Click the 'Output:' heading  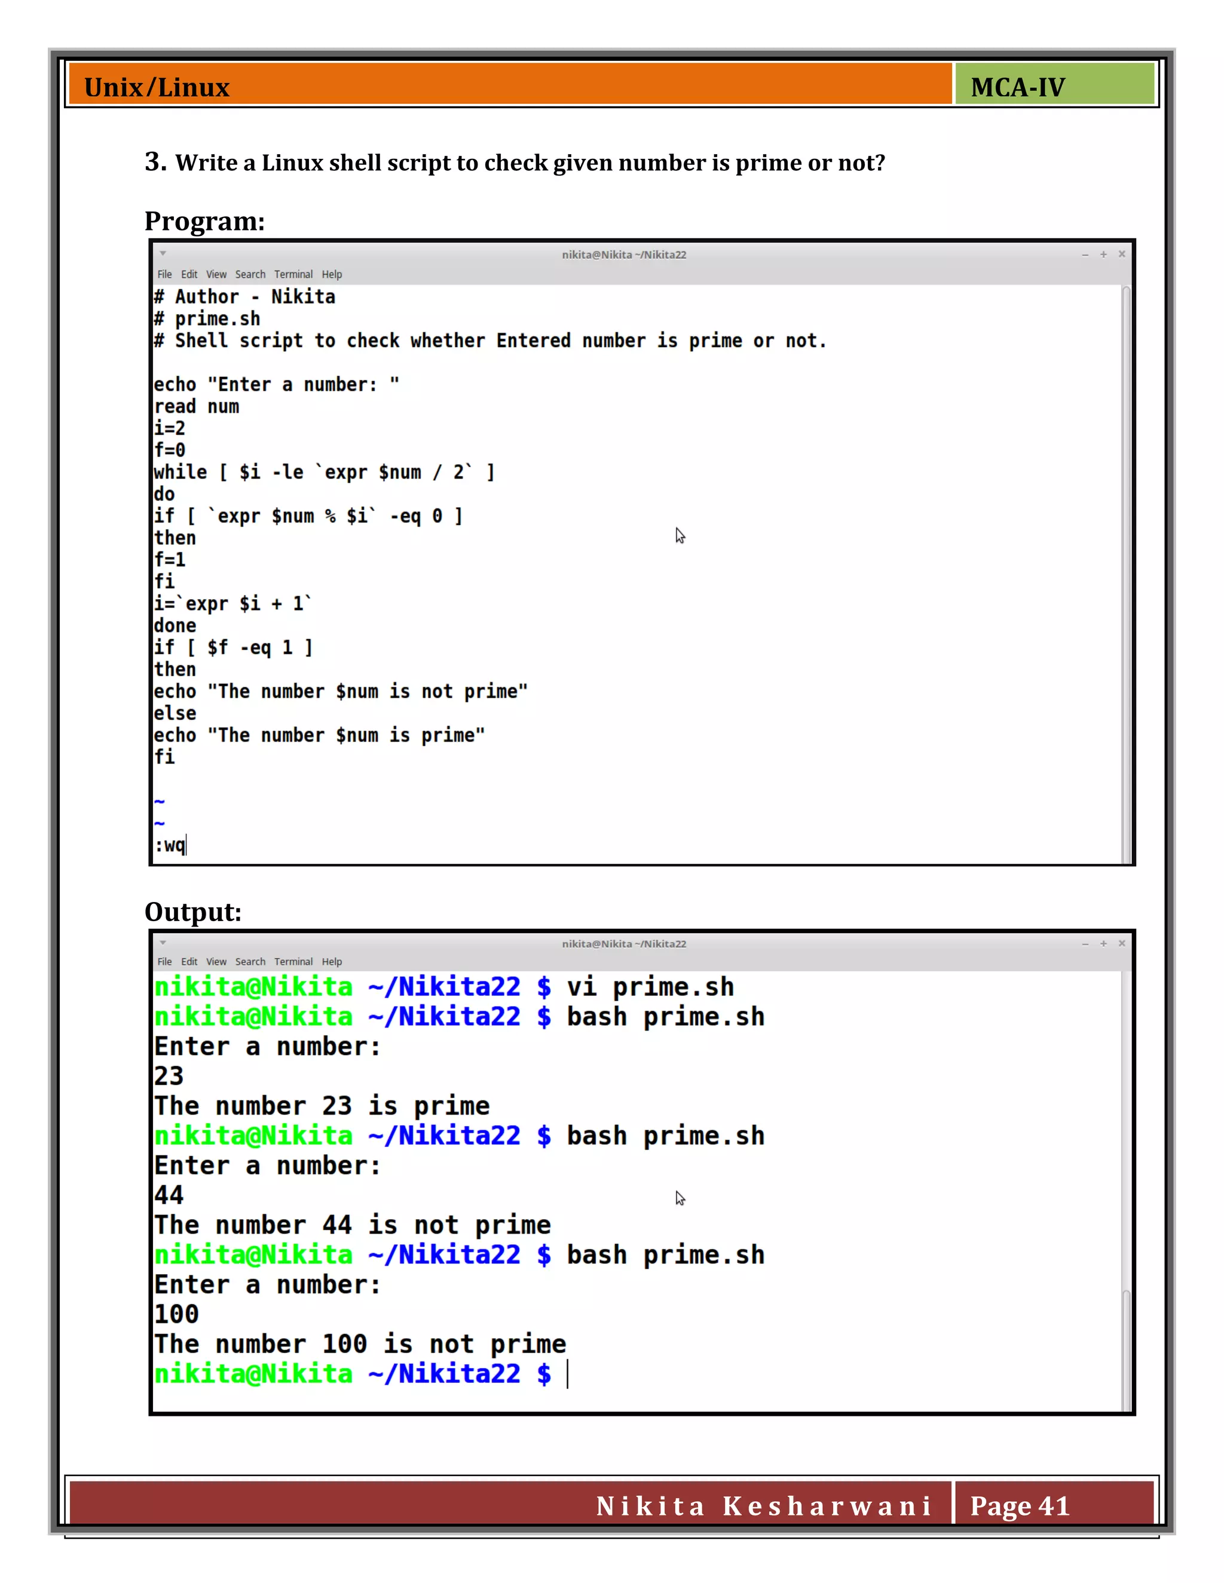193,912
